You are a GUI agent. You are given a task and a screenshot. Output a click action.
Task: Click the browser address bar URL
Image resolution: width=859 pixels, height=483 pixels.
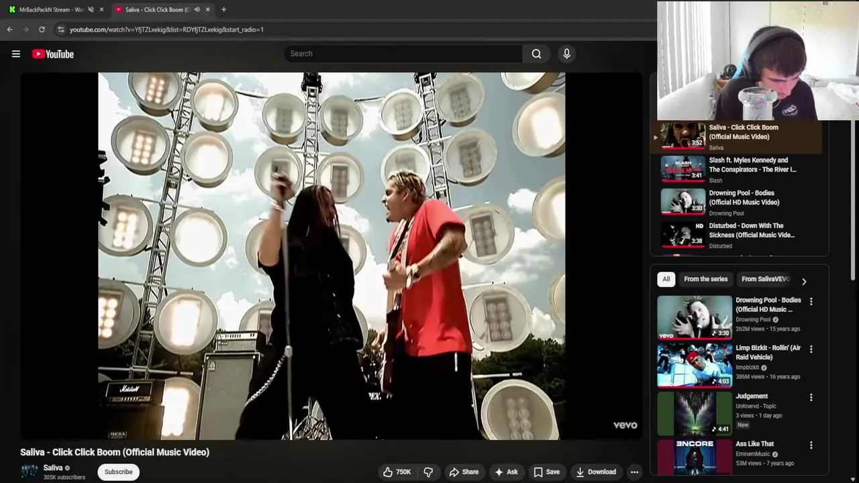166,30
